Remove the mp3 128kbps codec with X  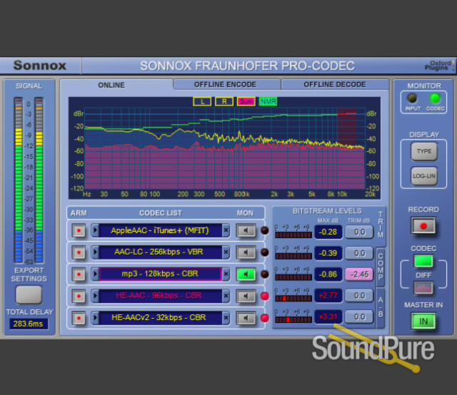pos(226,275)
